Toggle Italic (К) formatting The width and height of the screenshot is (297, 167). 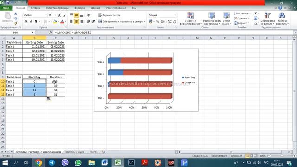(31, 22)
